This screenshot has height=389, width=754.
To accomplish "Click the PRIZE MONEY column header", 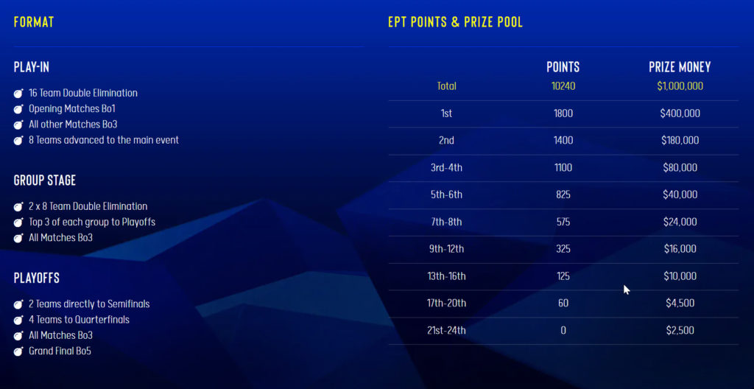I will click(680, 67).
